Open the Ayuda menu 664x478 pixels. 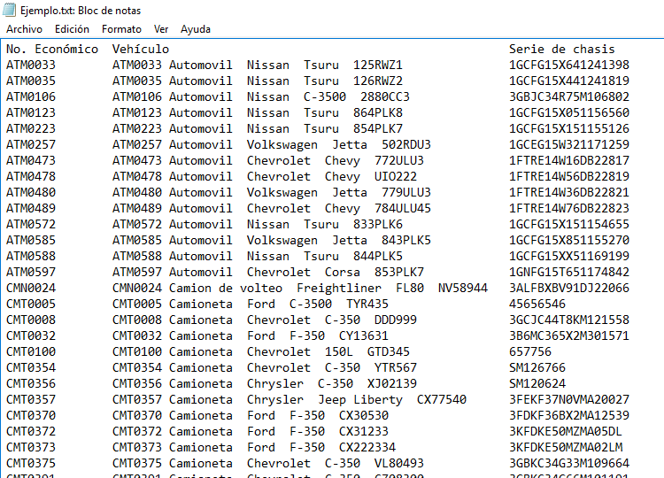(196, 29)
